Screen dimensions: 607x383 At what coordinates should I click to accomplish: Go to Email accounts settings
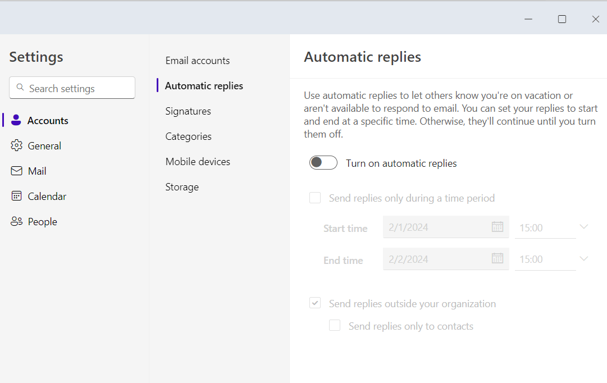point(197,61)
